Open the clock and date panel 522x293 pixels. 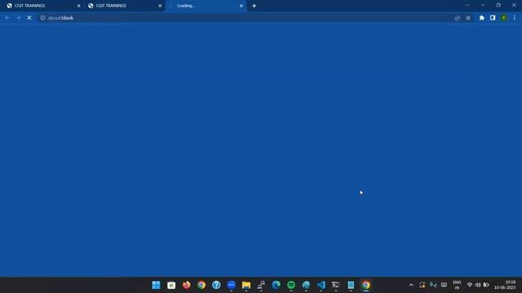pyautogui.click(x=505, y=285)
